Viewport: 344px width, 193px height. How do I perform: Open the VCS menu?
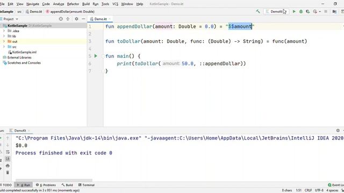[115, 4]
